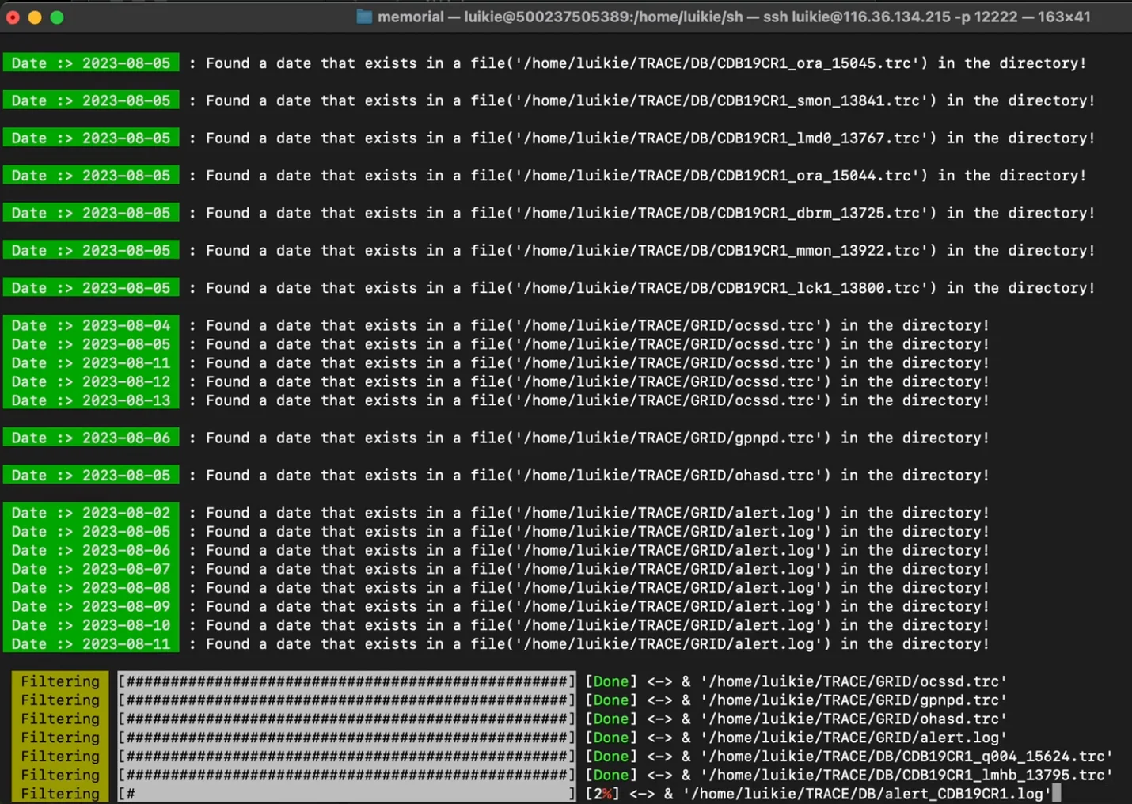The height and width of the screenshot is (804, 1132).
Task: Click the filtering path '/home/luikie/TRACE/DB/CDB19CR1_lmhb_13795.trc'
Action: [x=906, y=775]
